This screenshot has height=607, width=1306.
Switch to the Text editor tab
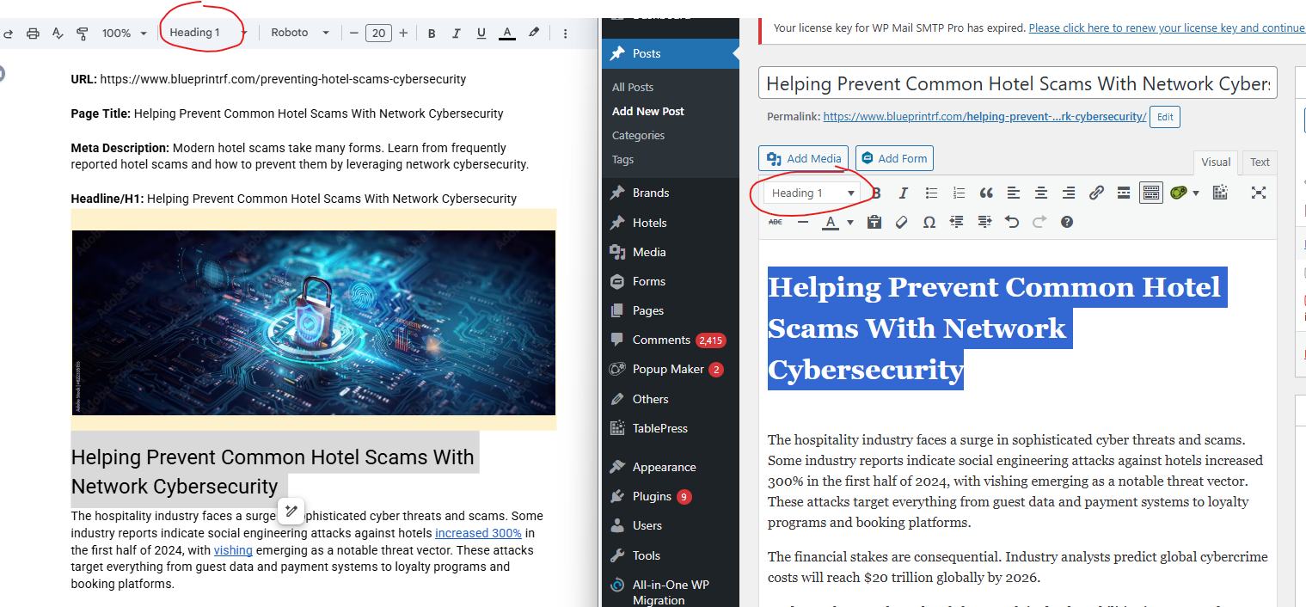(x=1260, y=162)
